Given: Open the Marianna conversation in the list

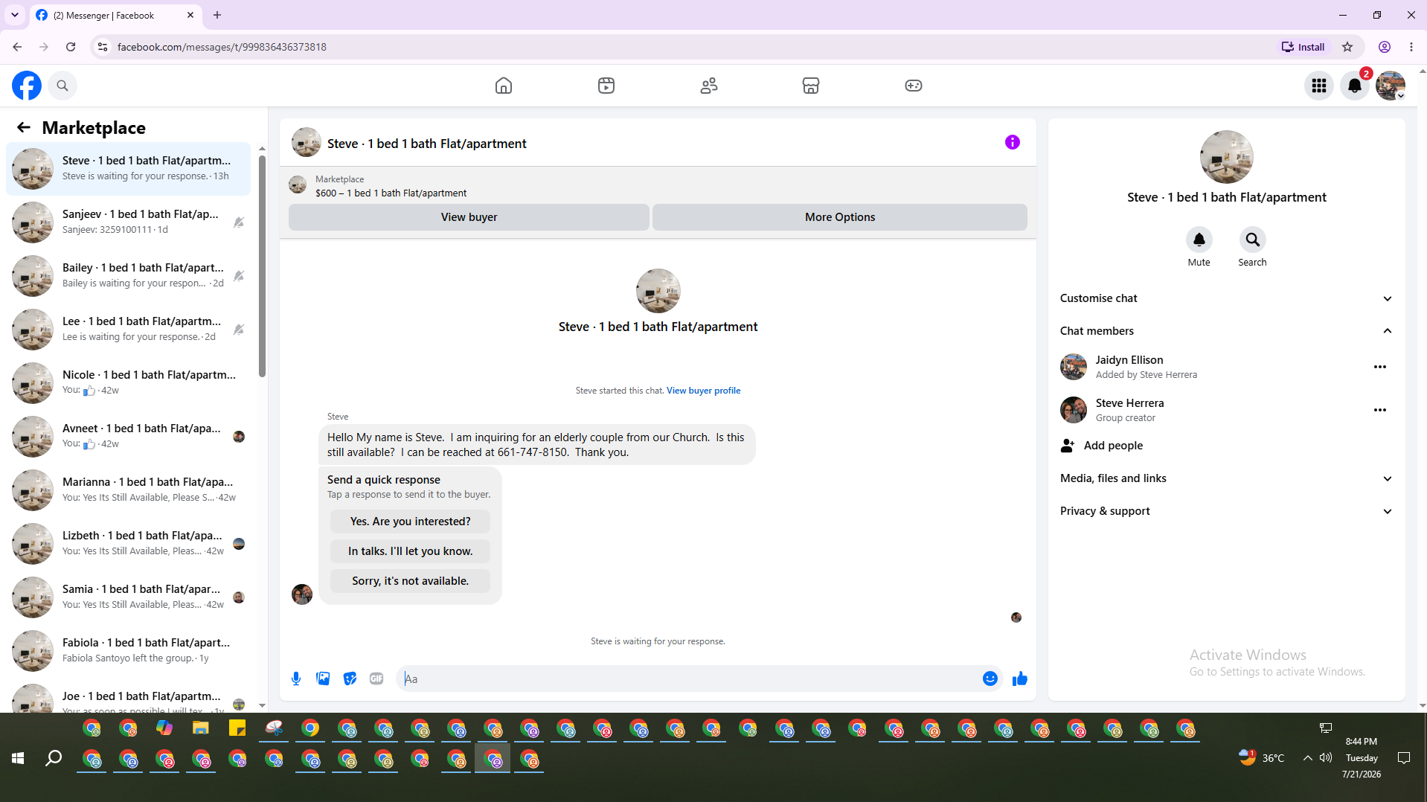Looking at the screenshot, I should (129, 490).
